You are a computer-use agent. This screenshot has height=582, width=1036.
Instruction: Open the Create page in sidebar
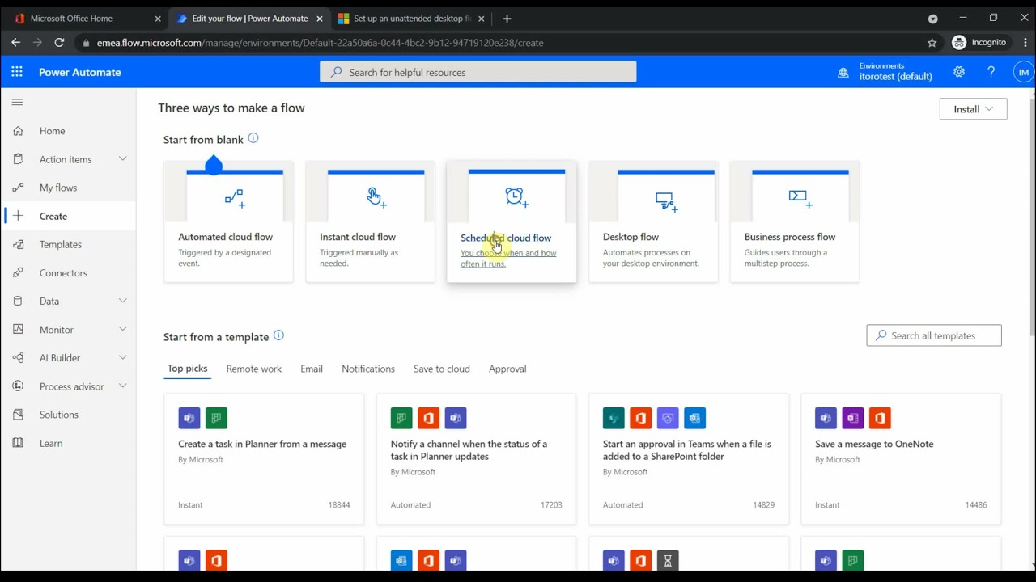click(x=68, y=216)
